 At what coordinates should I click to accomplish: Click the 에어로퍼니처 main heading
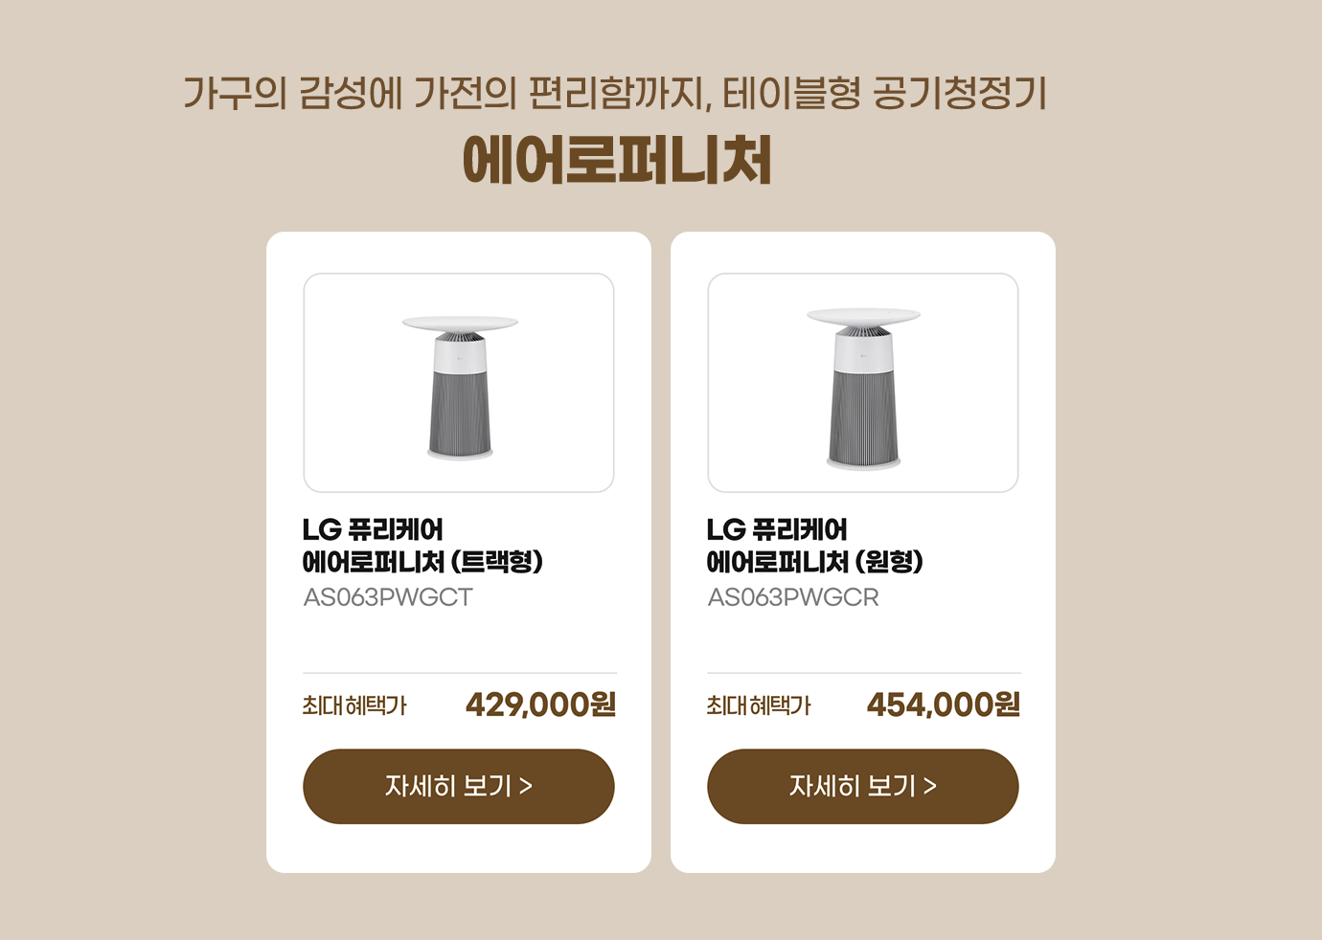pyautogui.click(x=617, y=160)
